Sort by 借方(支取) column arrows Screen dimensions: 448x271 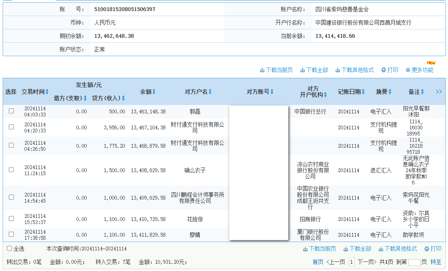click(85, 98)
